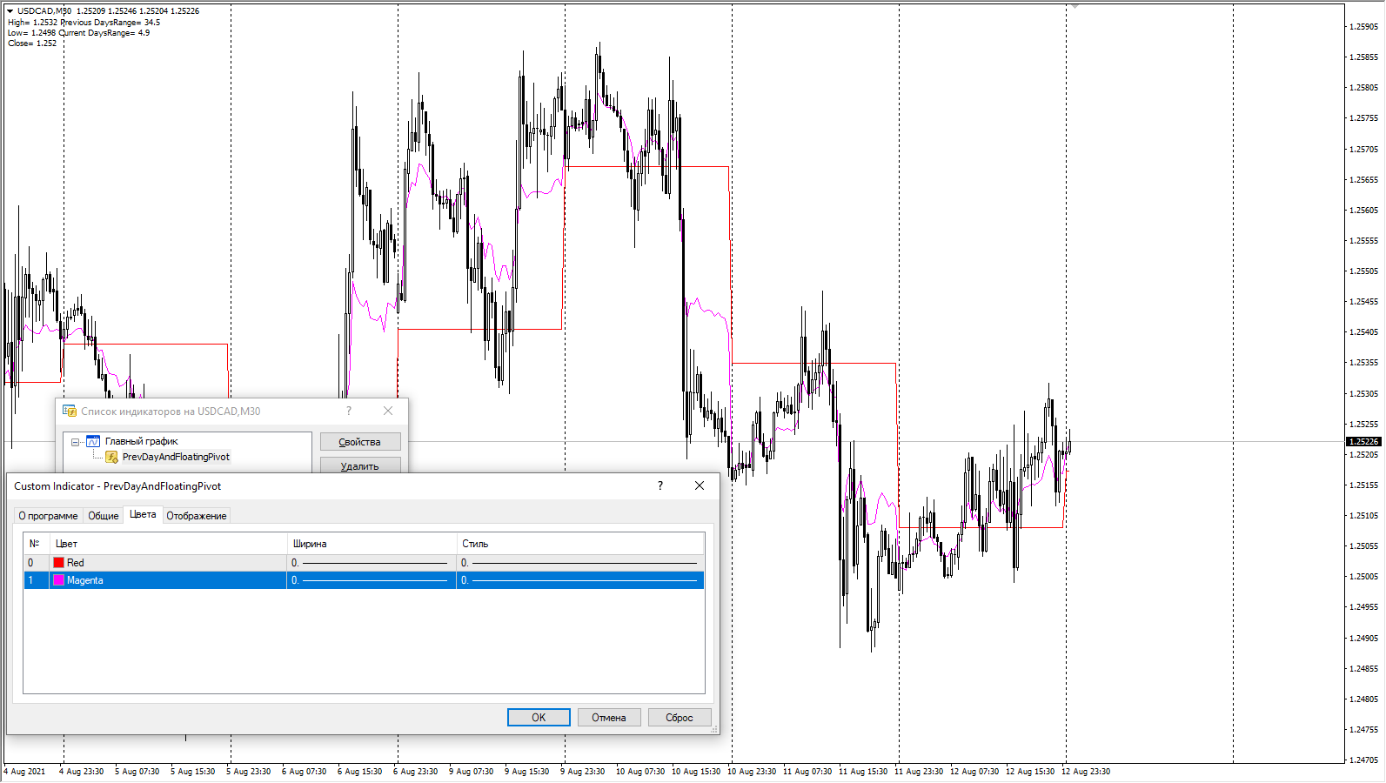Viewport: 1386px width, 783px height.
Task: Click the Главный график chart icon
Action: point(93,441)
